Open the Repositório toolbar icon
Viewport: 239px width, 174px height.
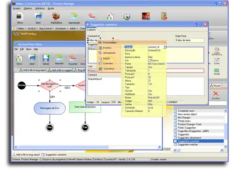coord(56,16)
